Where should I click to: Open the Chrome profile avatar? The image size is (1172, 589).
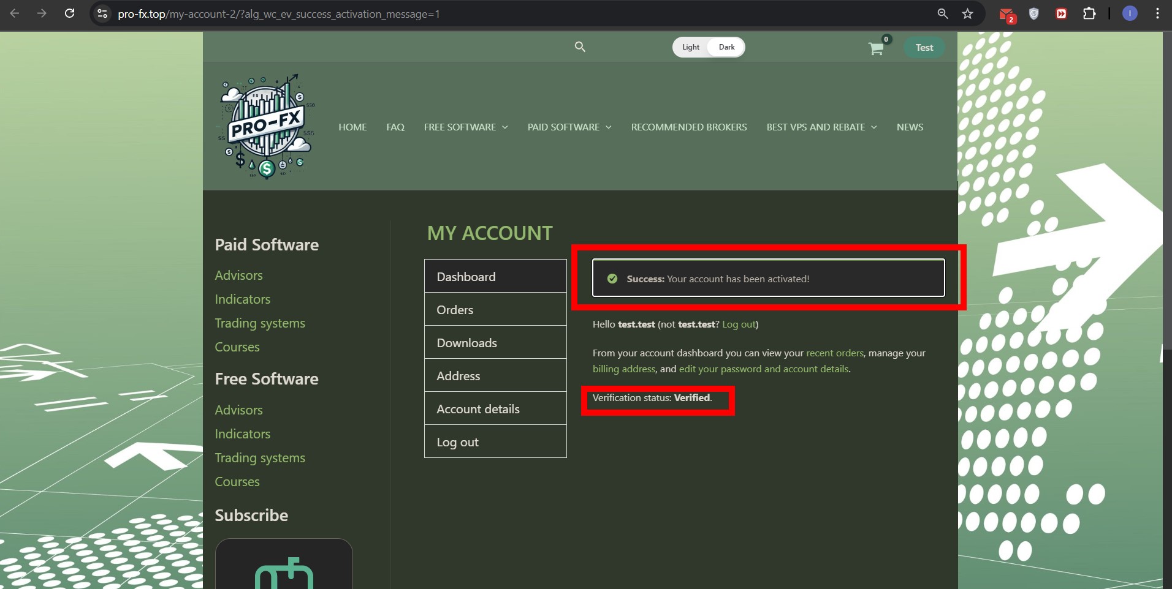(1129, 13)
